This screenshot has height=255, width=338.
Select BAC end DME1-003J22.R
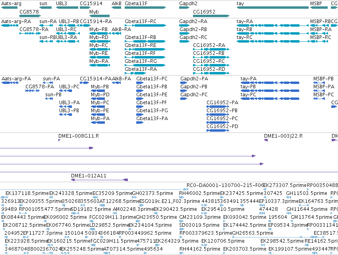tap(266, 140)
